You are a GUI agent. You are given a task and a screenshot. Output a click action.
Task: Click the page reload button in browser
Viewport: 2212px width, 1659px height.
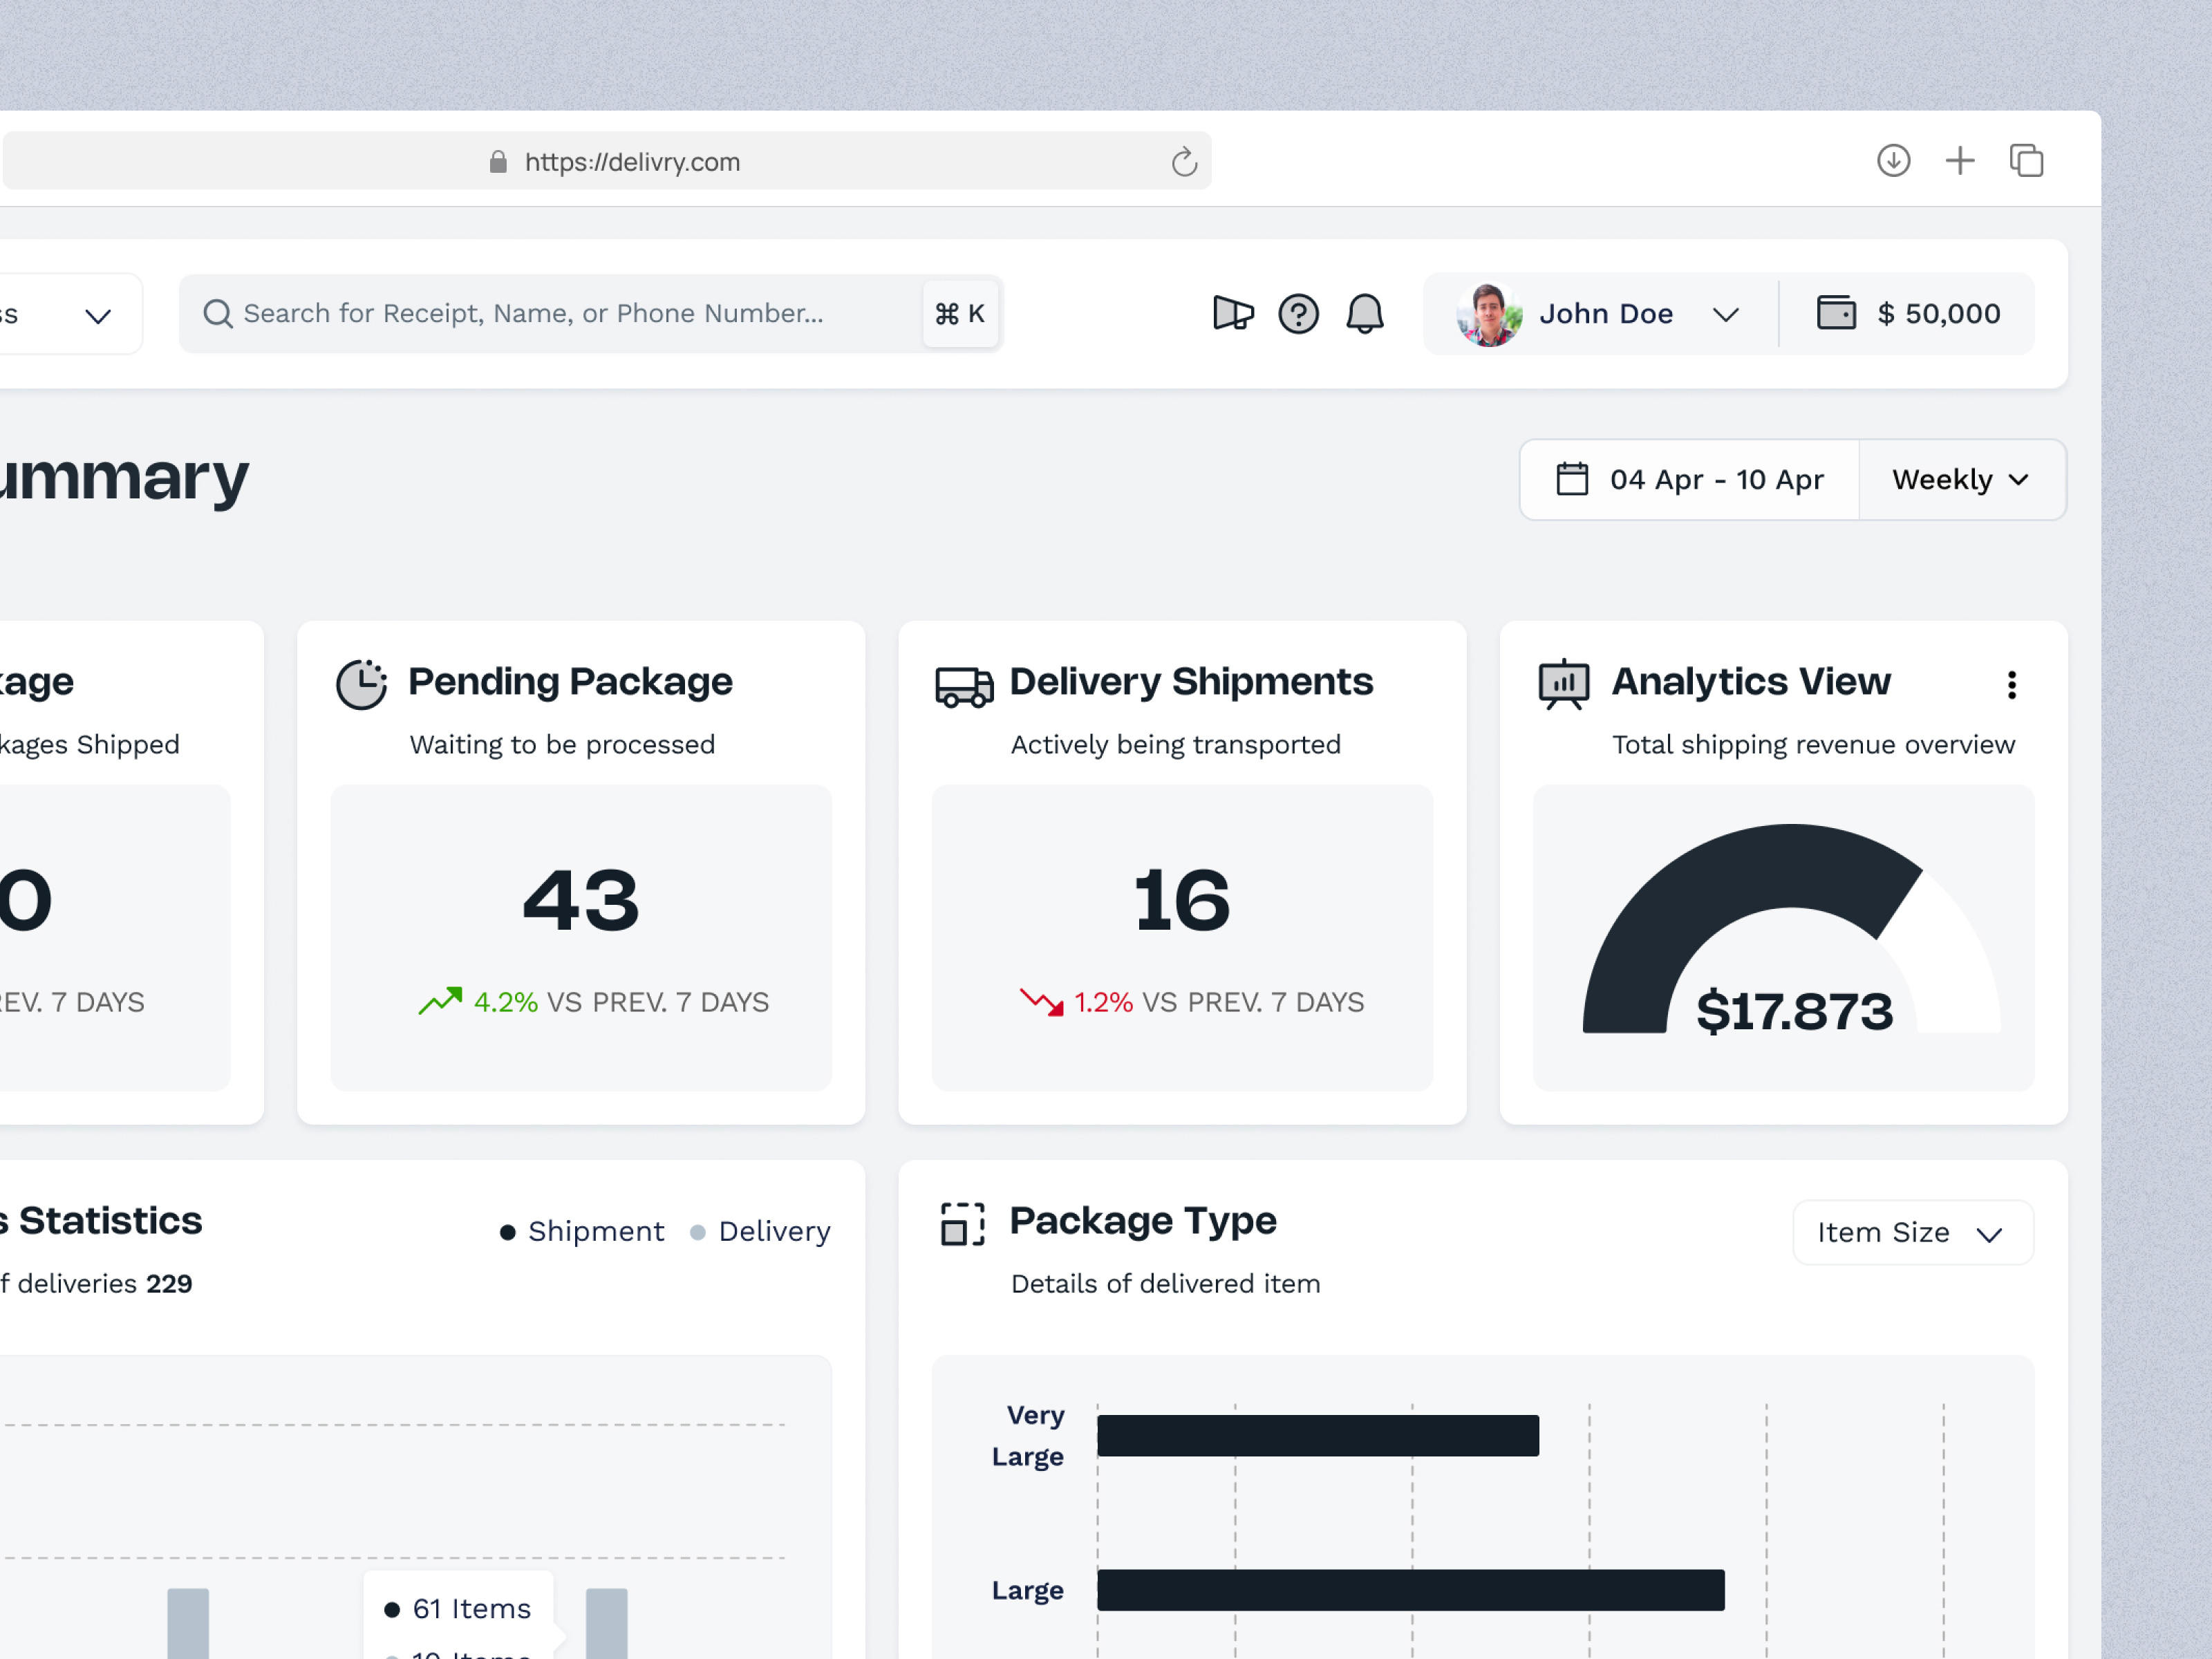pos(1184,161)
